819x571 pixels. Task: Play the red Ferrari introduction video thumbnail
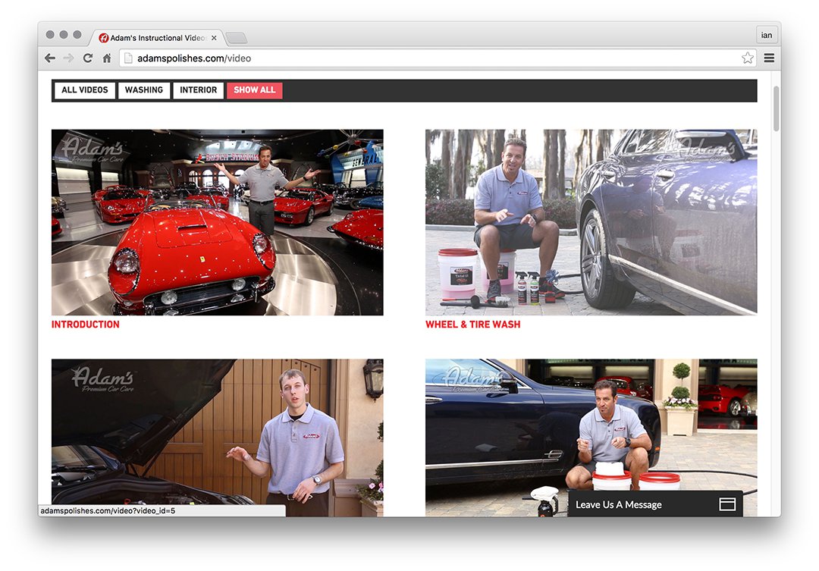(217, 221)
